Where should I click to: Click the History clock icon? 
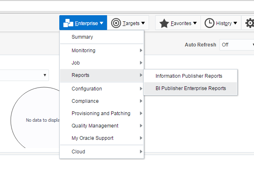tap(209, 23)
